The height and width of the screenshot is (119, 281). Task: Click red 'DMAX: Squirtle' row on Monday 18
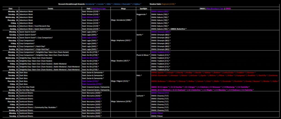tap(203, 72)
